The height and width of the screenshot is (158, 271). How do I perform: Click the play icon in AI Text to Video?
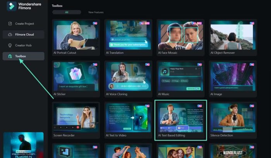click(x=141, y=118)
